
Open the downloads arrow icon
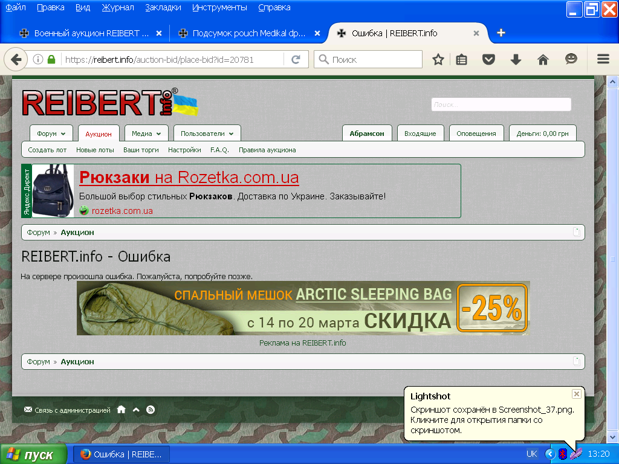(x=516, y=60)
